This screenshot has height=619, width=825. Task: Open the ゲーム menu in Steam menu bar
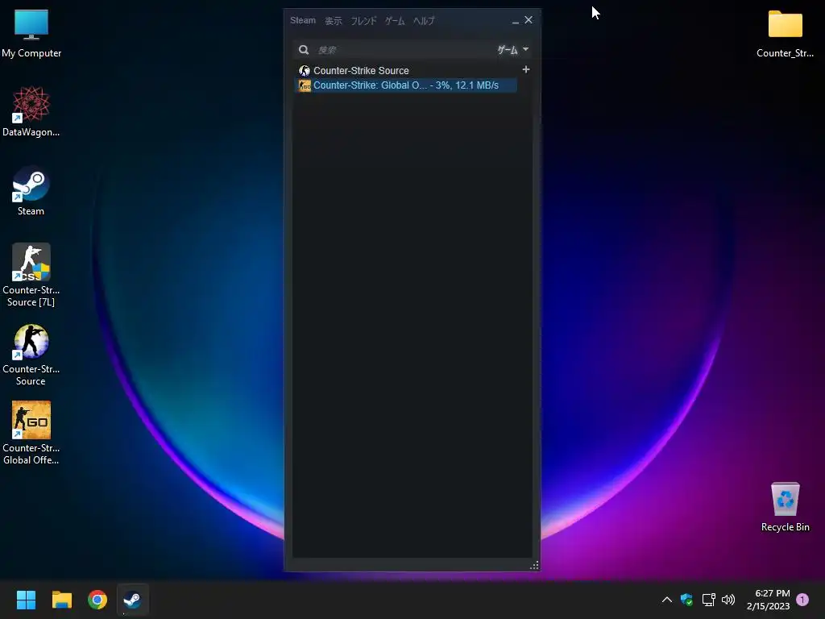(x=395, y=20)
